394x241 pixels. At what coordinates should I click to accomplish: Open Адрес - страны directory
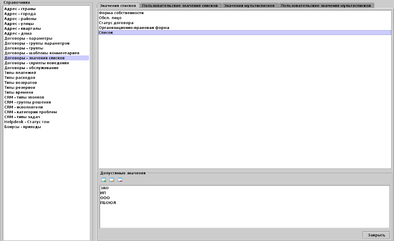(x=20, y=9)
